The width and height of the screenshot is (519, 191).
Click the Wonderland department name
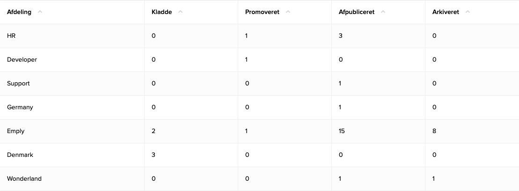24,179
